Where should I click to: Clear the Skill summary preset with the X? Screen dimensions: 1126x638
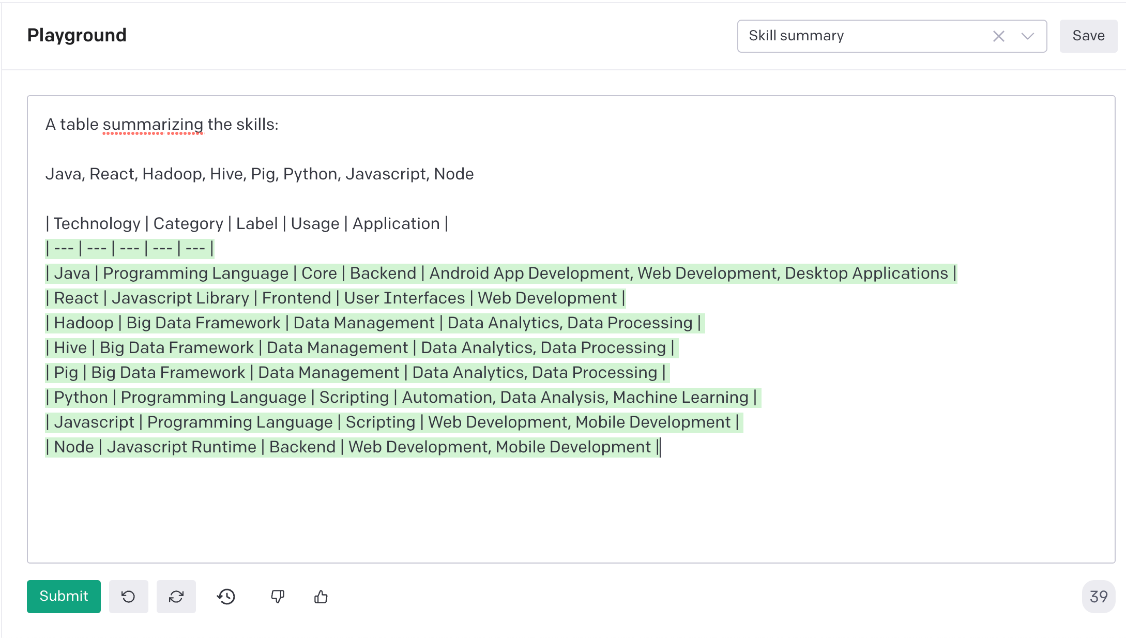point(998,36)
